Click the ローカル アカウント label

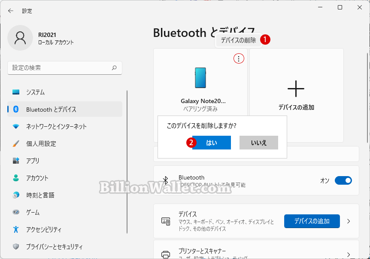point(56,43)
